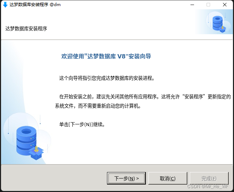This screenshot has height=192, width=234.
Task: Select the 欢迎使用"达梦数据库 V8"安装向导 heading
Action: pyautogui.click(x=106, y=56)
